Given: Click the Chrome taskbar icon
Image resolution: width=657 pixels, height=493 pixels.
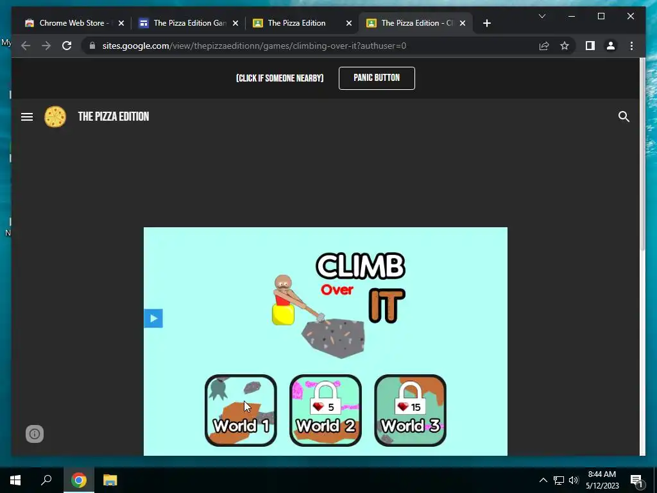Looking at the screenshot, I should pos(78,480).
